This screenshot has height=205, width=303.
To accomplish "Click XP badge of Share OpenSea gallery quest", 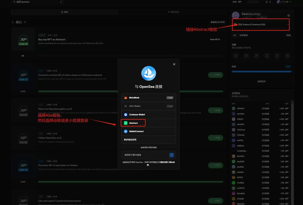I will tap(23, 111).
